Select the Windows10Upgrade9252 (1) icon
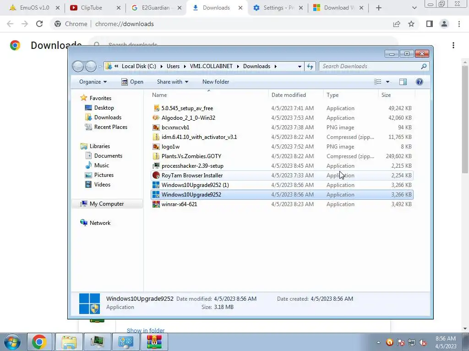This screenshot has height=351, width=469. pyautogui.click(x=156, y=185)
